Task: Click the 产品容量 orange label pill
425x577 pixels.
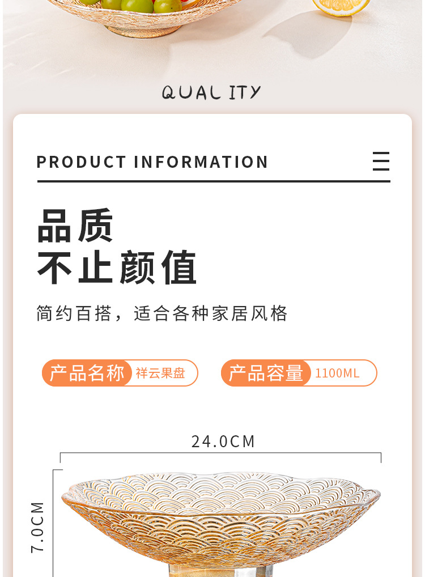Action: (x=266, y=373)
